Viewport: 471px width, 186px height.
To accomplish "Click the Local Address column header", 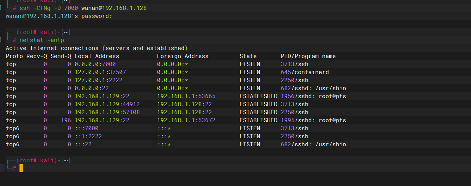I will [97, 56].
